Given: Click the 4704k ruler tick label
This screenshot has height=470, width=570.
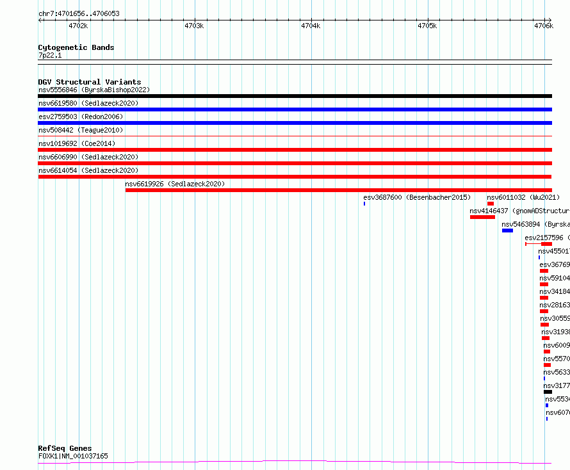Looking at the screenshot, I should point(311,26).
